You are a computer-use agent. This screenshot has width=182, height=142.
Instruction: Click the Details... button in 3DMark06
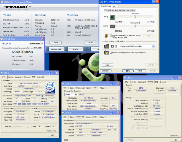[x=91, y=42]
